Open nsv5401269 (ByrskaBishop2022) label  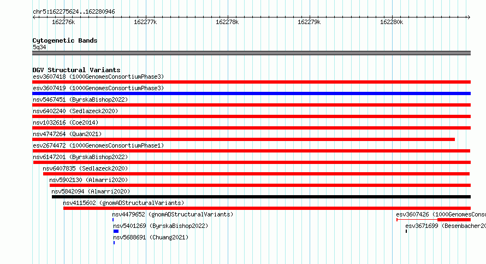pyautogui.click(x=161, y=226)
